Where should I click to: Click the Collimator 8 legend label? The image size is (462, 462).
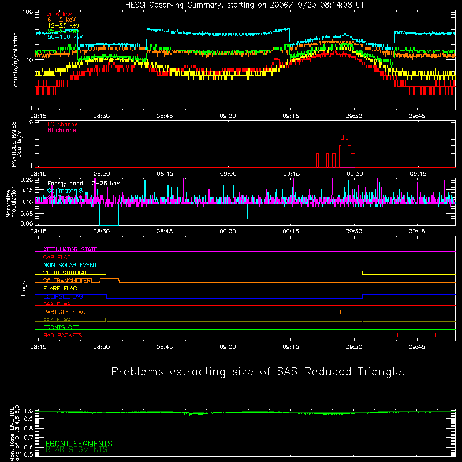tap(65, 191)
